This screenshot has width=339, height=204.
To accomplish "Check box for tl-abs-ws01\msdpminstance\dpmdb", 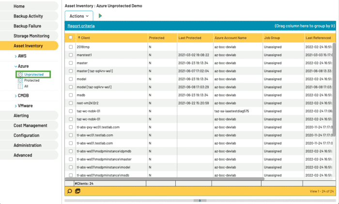I will (71, 151).
